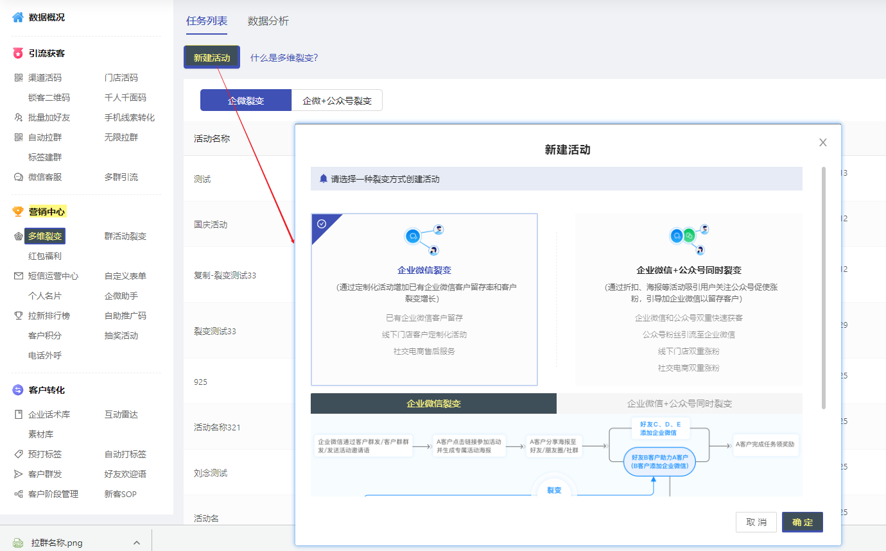
Task: Show the 企业微信裂变 flowchart tab
Action: (433, 403)
